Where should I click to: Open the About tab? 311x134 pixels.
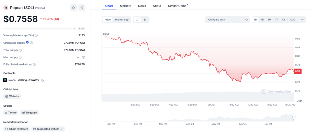point(157,6)
